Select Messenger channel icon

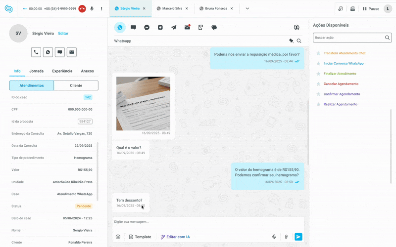[x=147, y=27]
